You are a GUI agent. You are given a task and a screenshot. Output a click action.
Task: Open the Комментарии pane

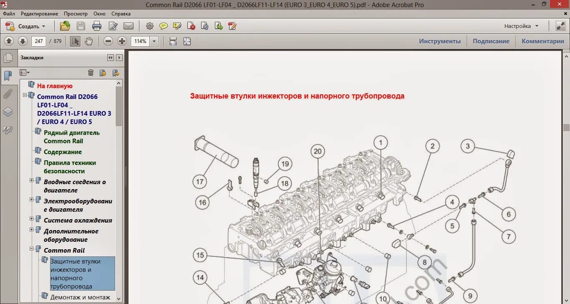[x=543, y=41]
